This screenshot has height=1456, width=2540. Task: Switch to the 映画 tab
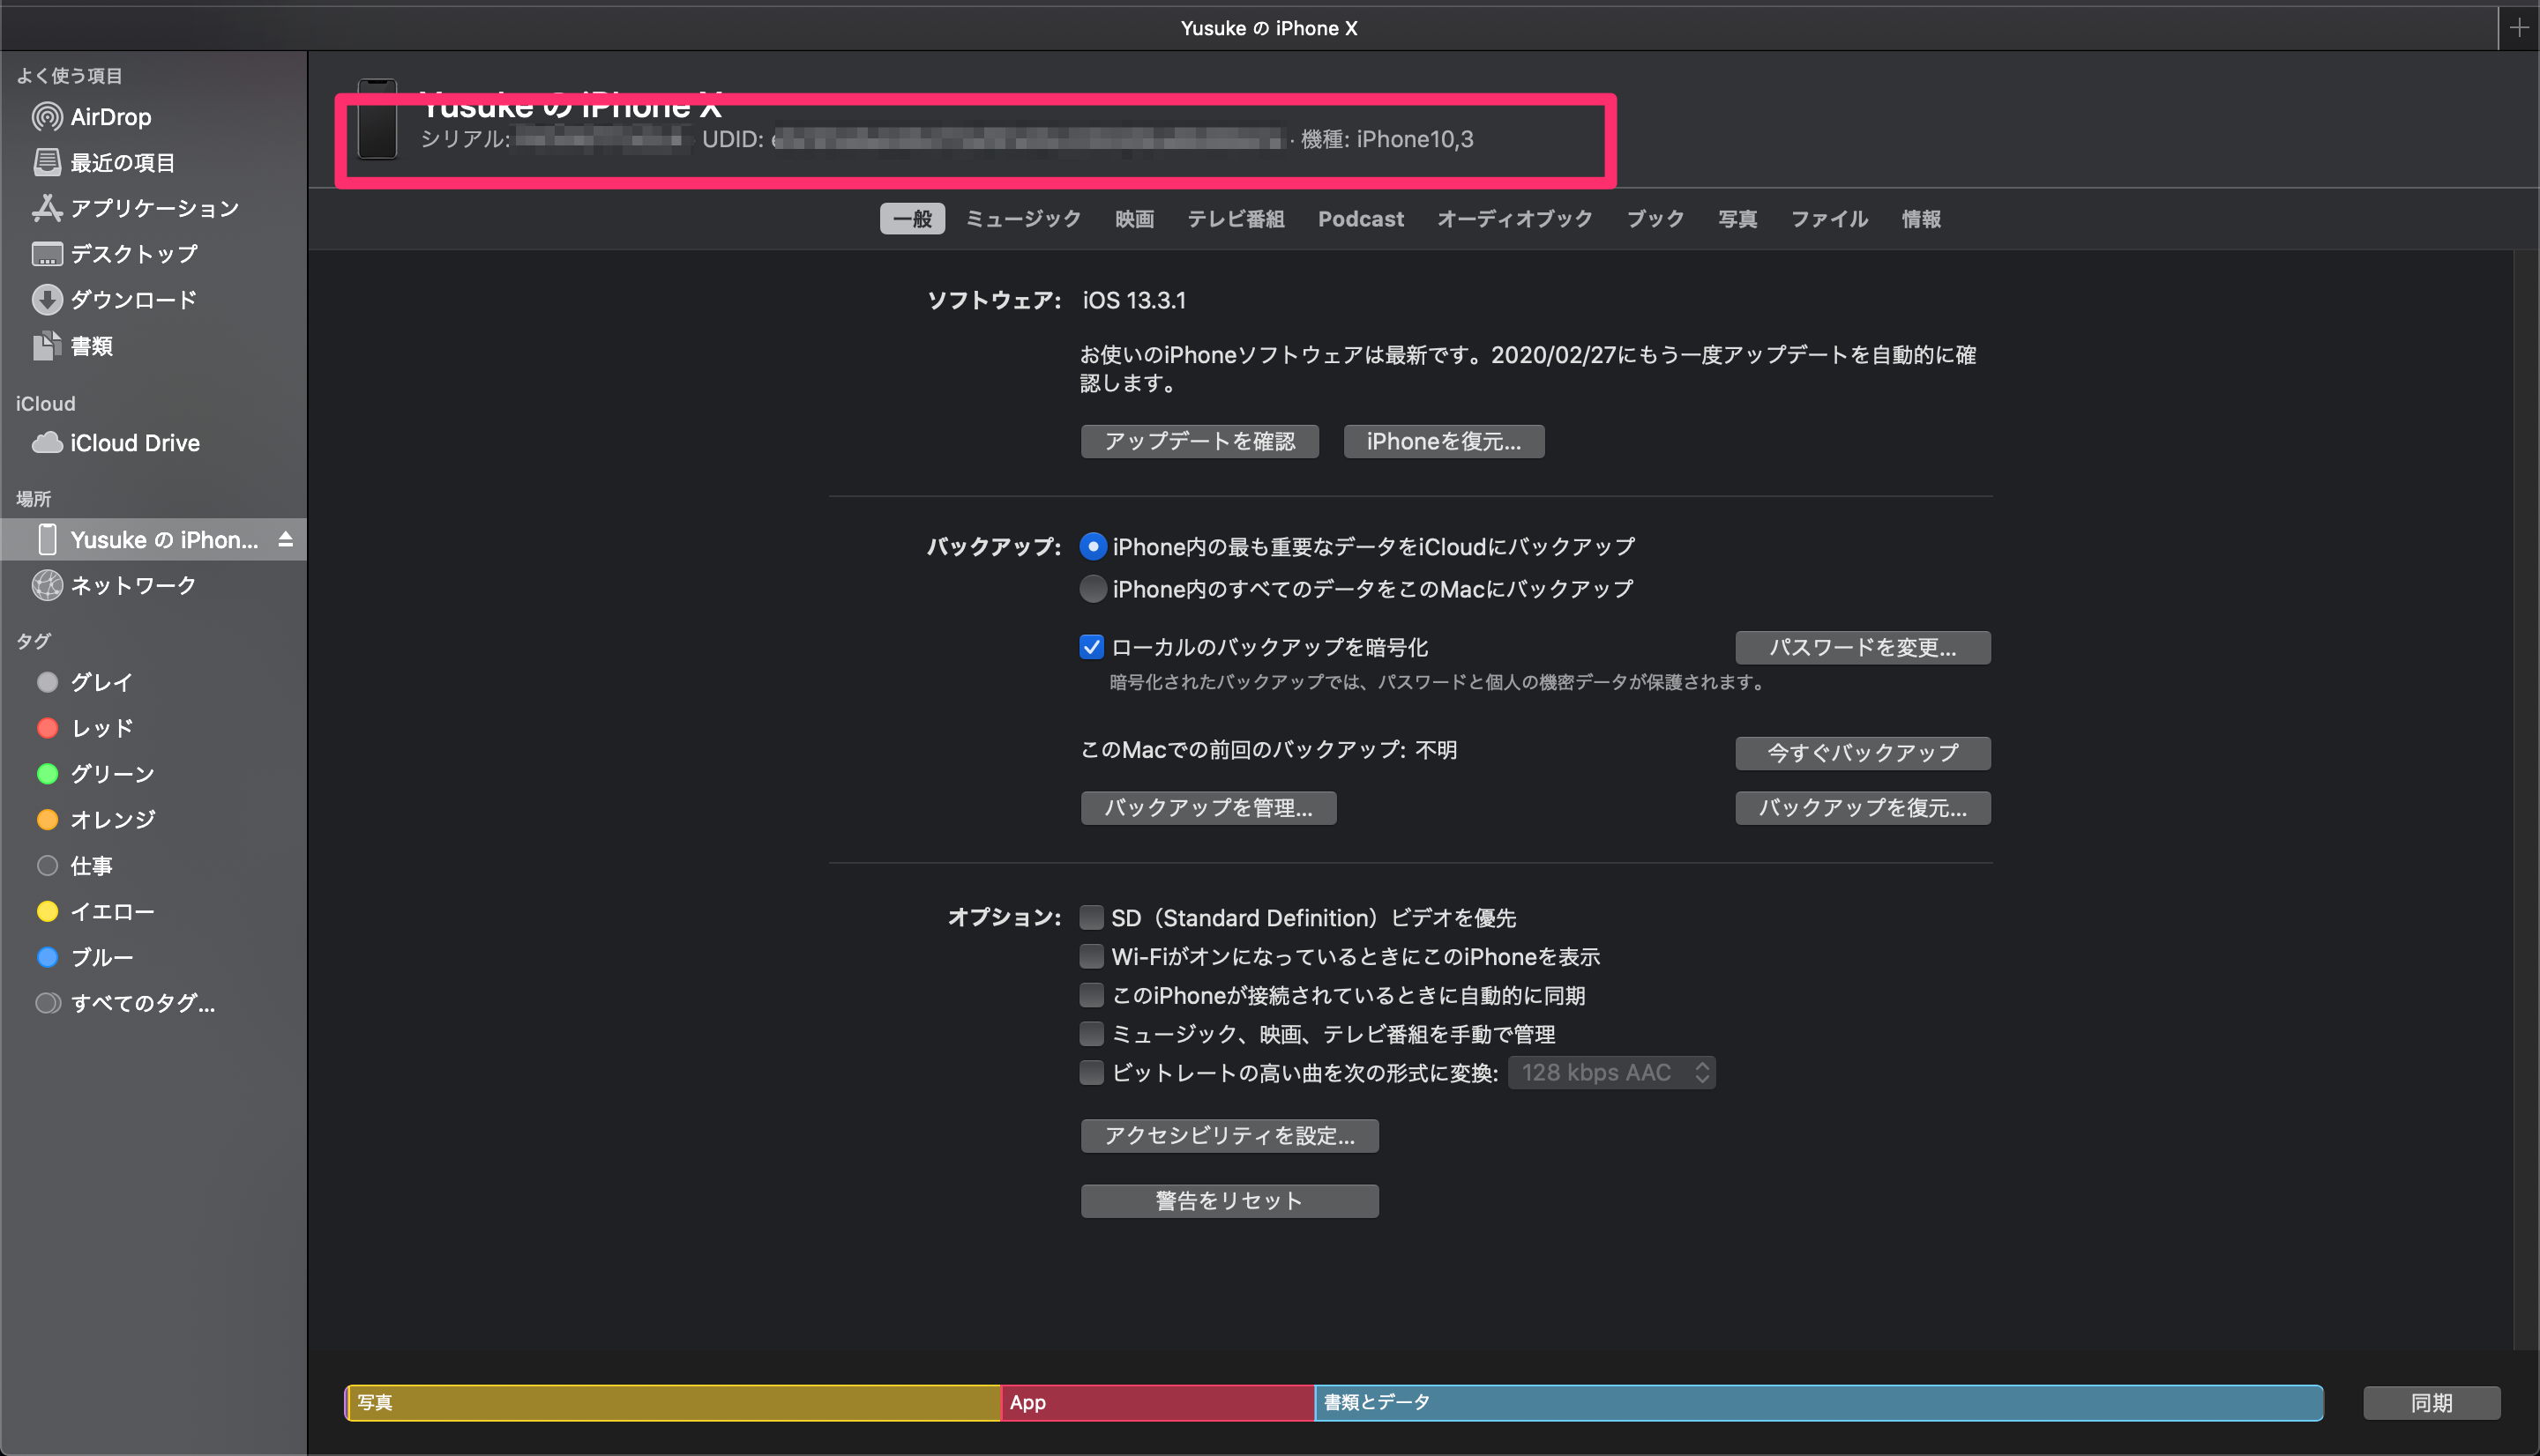(1134, 219)
